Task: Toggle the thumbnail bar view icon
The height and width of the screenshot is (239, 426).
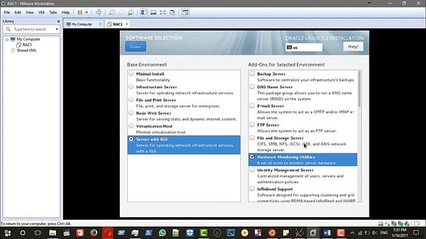Action: point(153,13)
